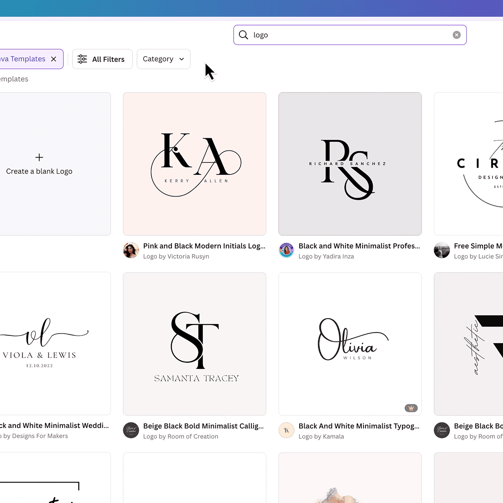503x503 pixels.
Task: Clear the logo search query
Action: (x=456, y=35)
